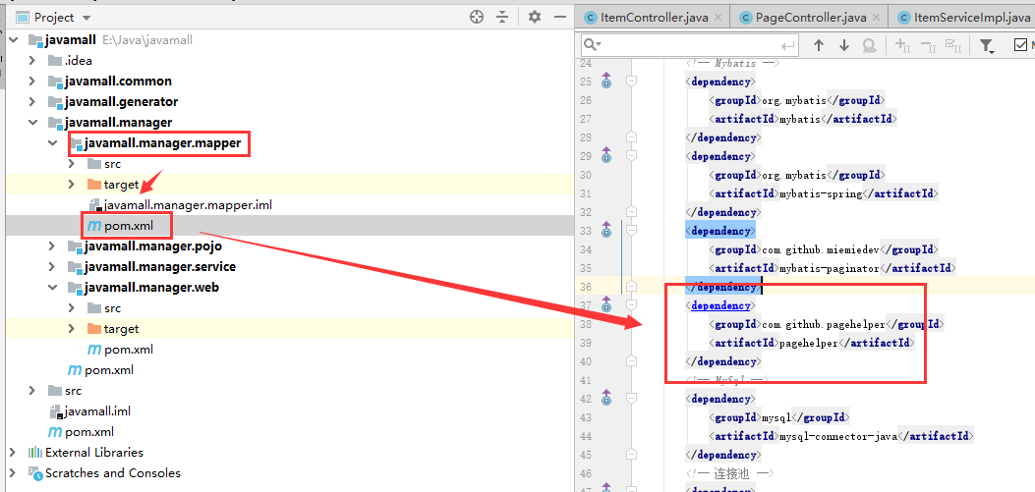
Task: Select pom.xml under javamall.manager.mapper
Action: coord(128,226)
